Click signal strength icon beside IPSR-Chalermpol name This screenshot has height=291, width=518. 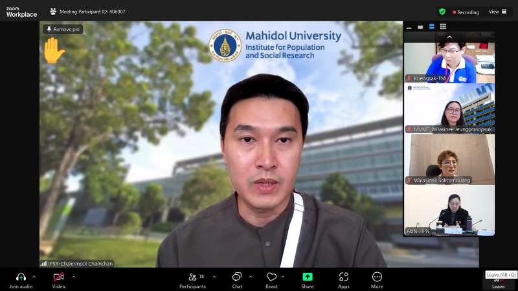[43, 264]
